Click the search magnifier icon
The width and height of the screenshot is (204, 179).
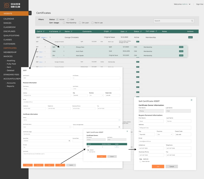[x=193, y=21]
